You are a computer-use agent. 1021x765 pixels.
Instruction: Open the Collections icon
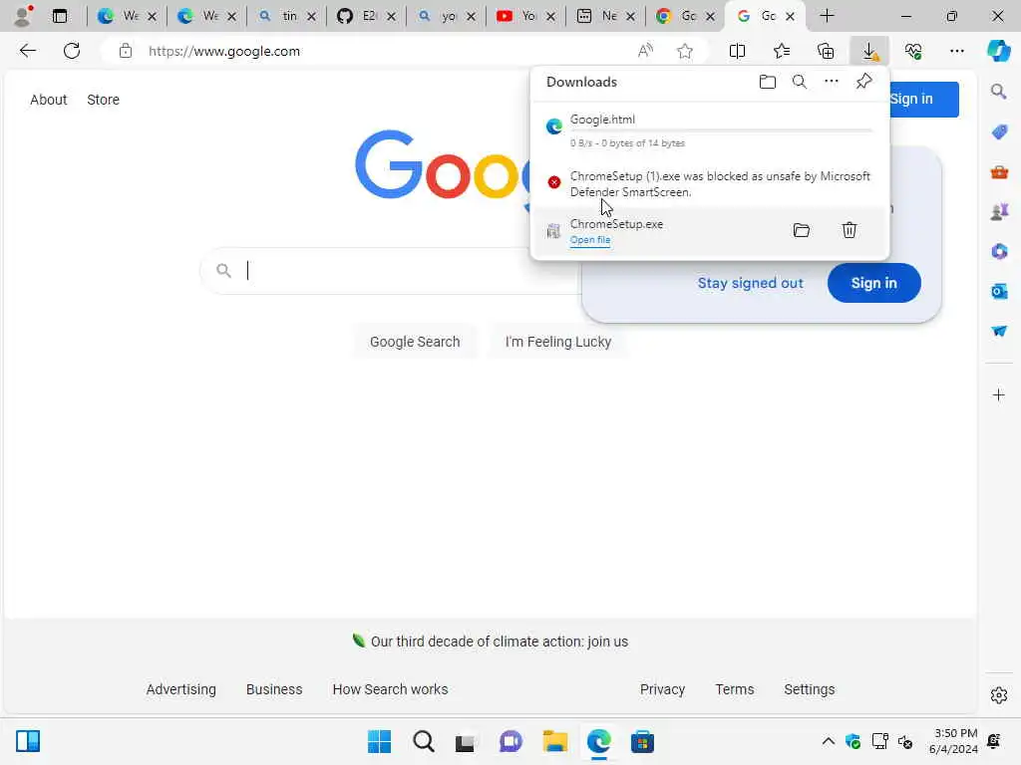(826, 51)
